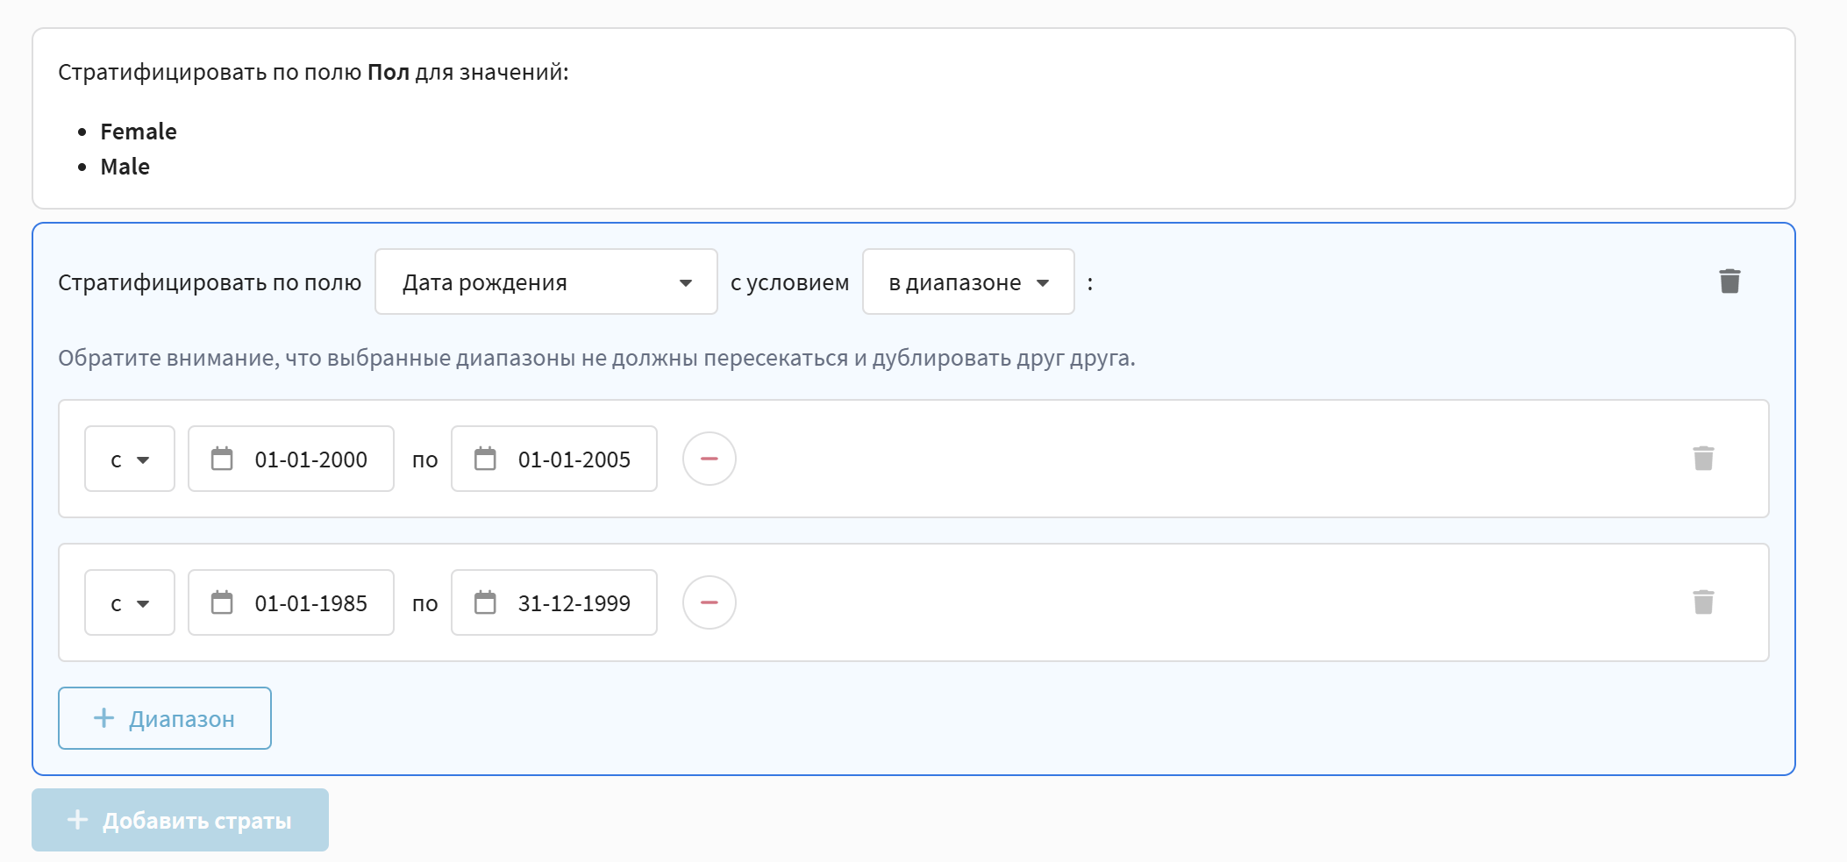This screenshot has height=862, width=1847.
Task: Click trash icon in the 01-01-1985 range row
Action: [1702, 602]
